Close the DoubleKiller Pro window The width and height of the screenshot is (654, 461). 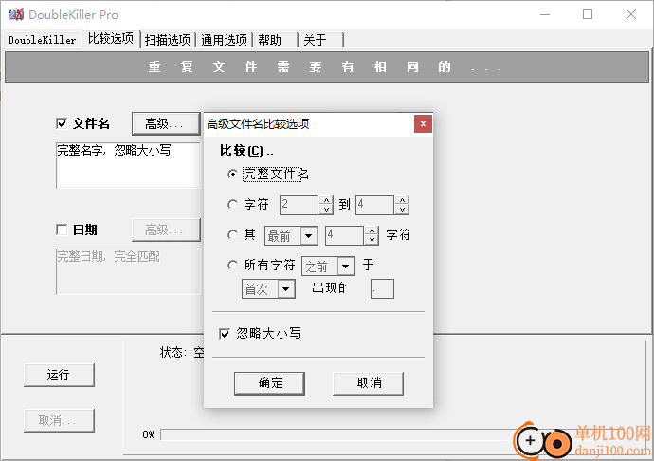click(631, 14)
